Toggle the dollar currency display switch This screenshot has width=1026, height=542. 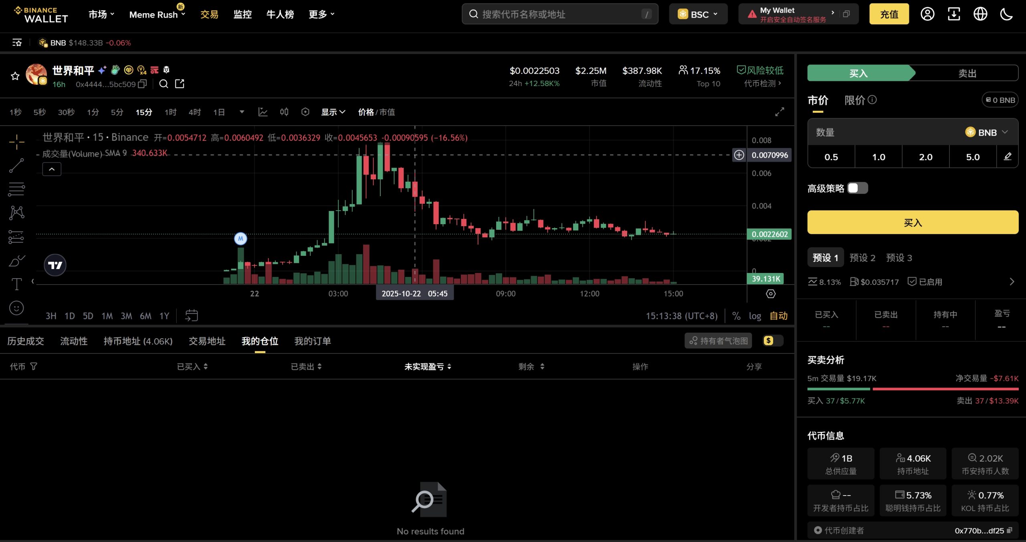[773, 341]
